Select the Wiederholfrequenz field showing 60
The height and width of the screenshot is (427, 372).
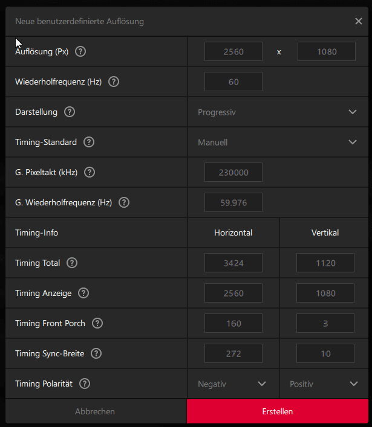pos(233,82)
